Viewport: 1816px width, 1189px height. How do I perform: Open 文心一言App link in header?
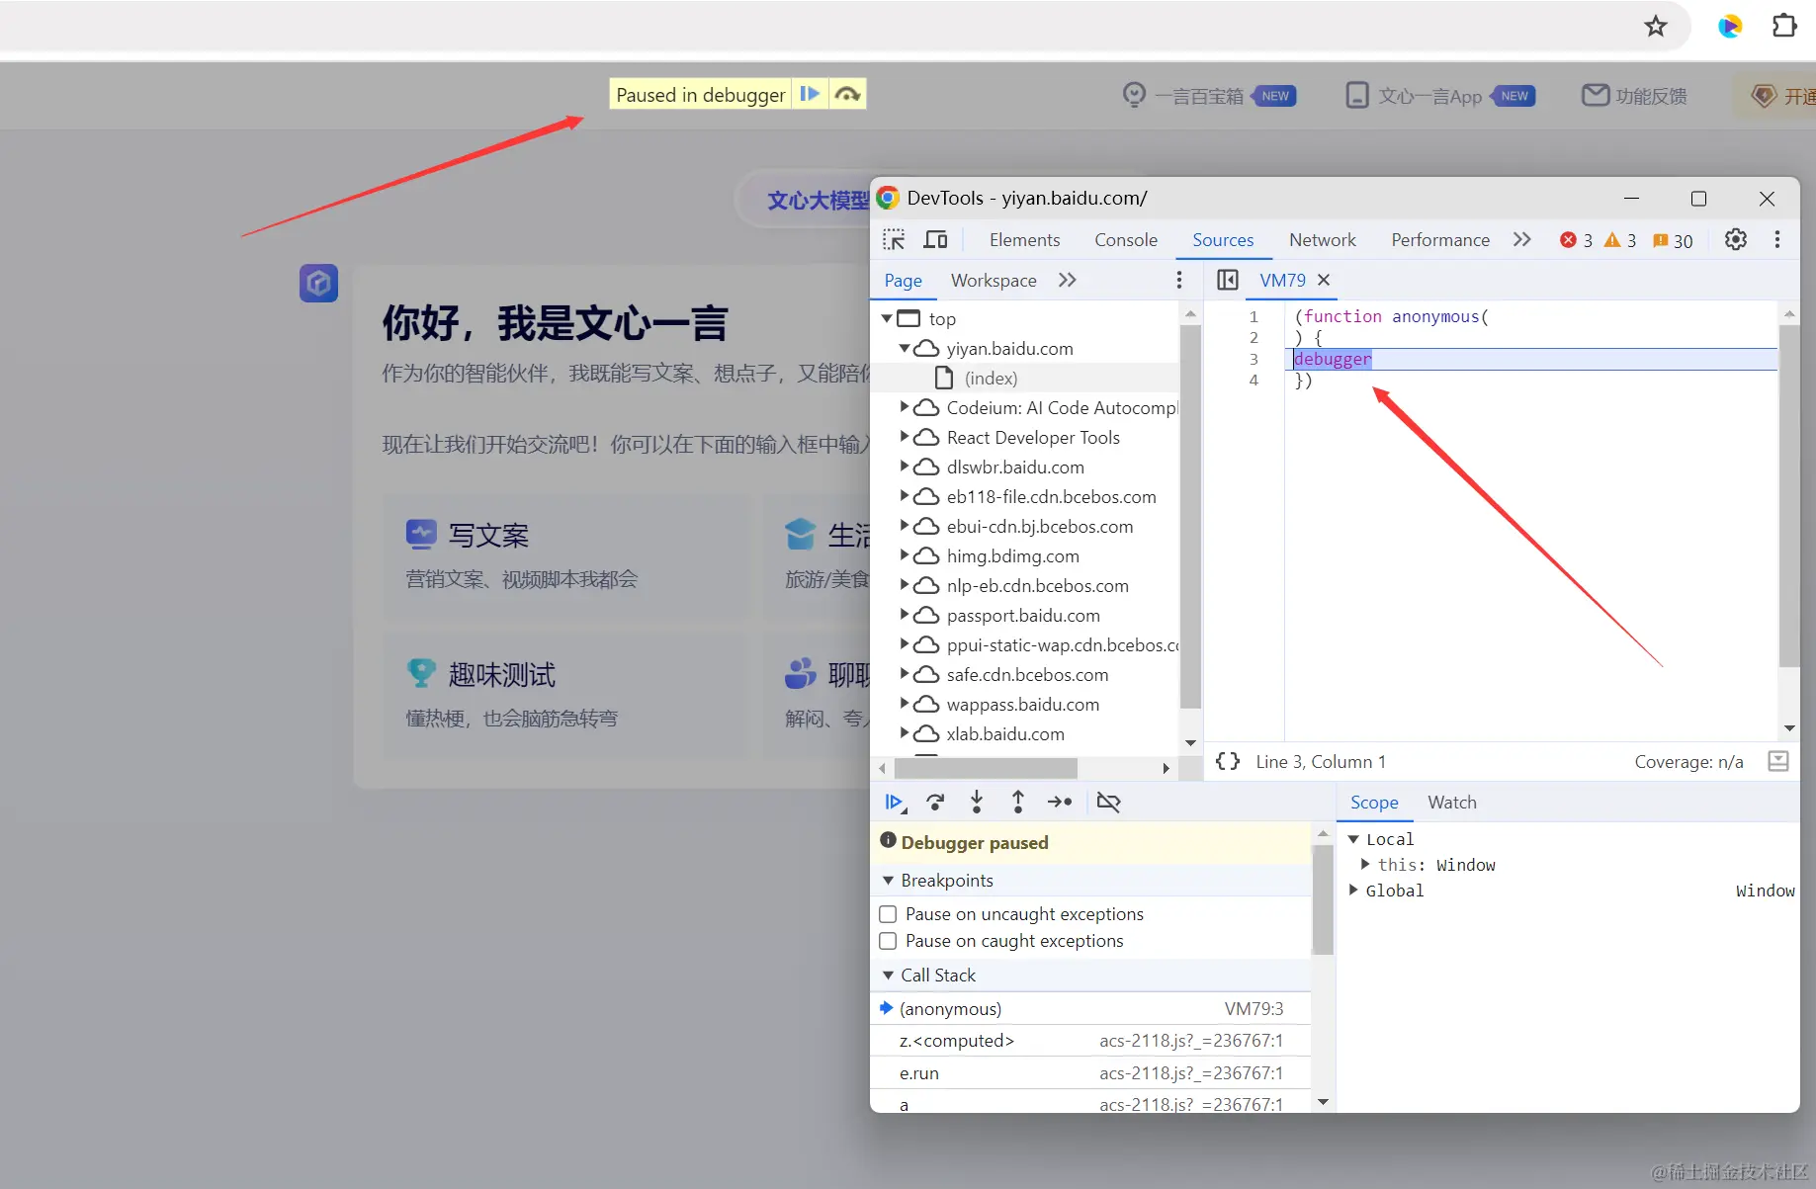[x=1440, y=96]
